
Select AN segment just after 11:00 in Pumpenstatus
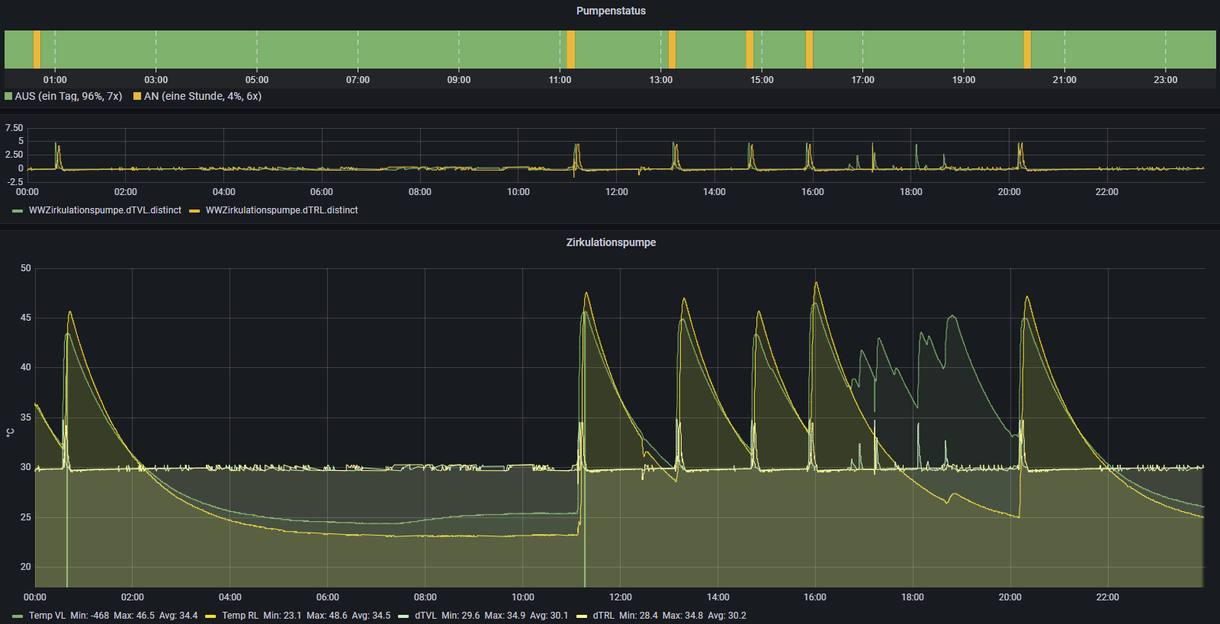[x=570, y=50]
